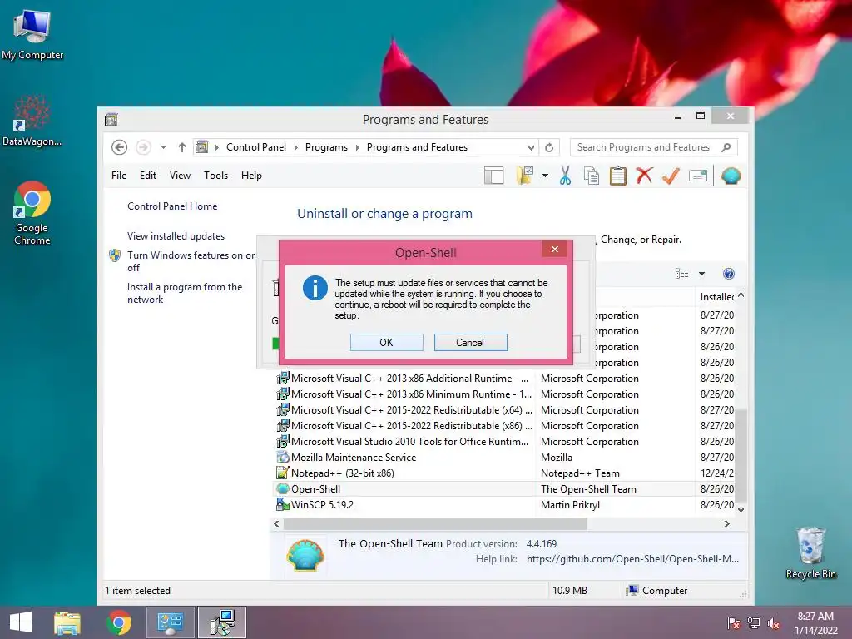
Task: Click the Control Panel taskbar button
Action: click(x=170, y=622)
